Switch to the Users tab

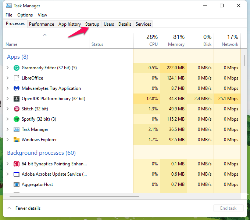(109, 24)
